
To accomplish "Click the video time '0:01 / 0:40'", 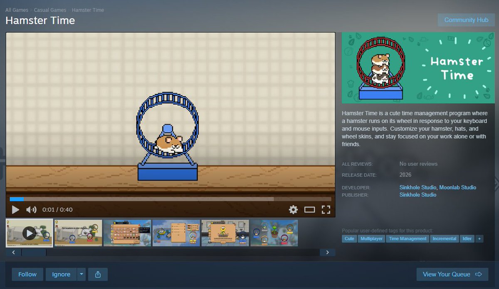I will 57,210.
